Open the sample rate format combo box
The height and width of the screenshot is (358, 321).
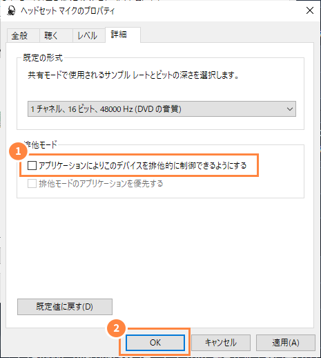pos(162,109)
